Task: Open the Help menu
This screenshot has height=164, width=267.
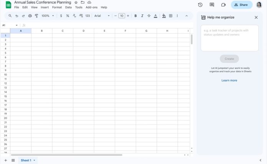Action: coord(104,7)
